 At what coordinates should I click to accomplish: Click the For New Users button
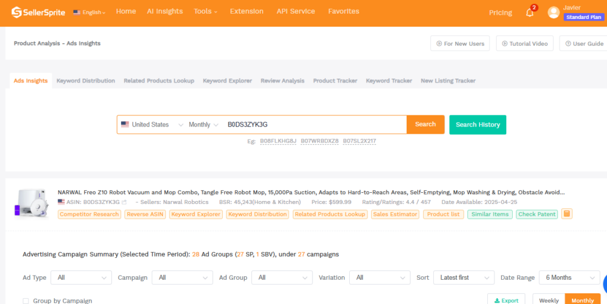(460, 43)
